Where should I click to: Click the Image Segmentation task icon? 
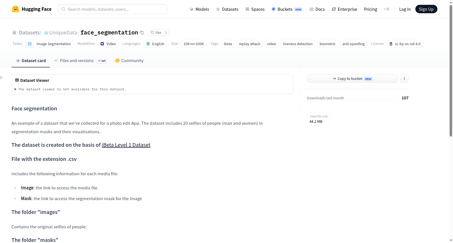click(x=30, y=44)
